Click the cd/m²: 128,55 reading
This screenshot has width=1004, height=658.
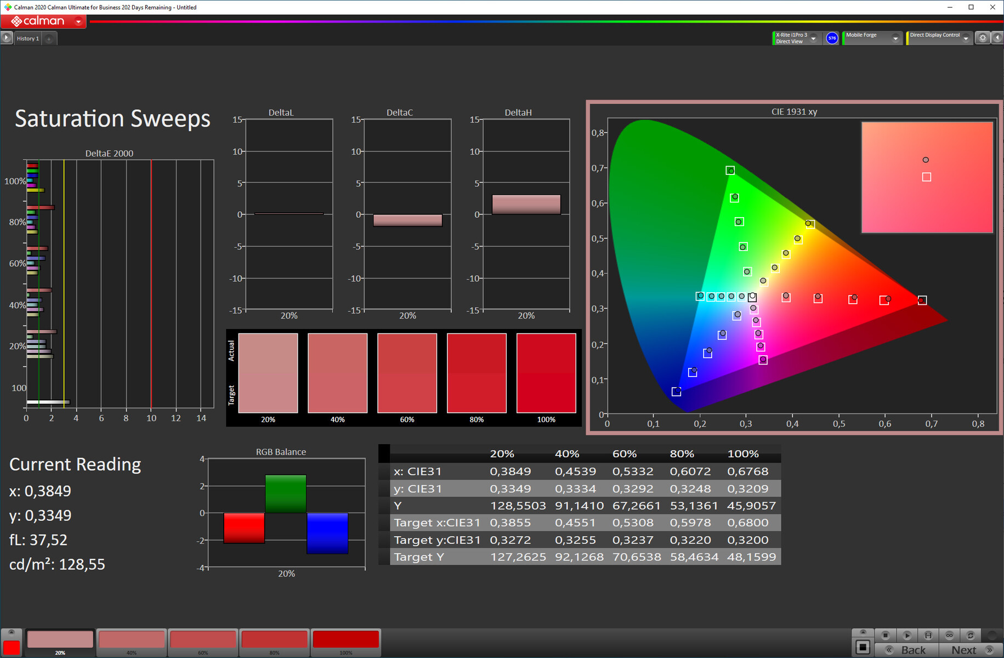pyautogui.click(x=57, y=564)
